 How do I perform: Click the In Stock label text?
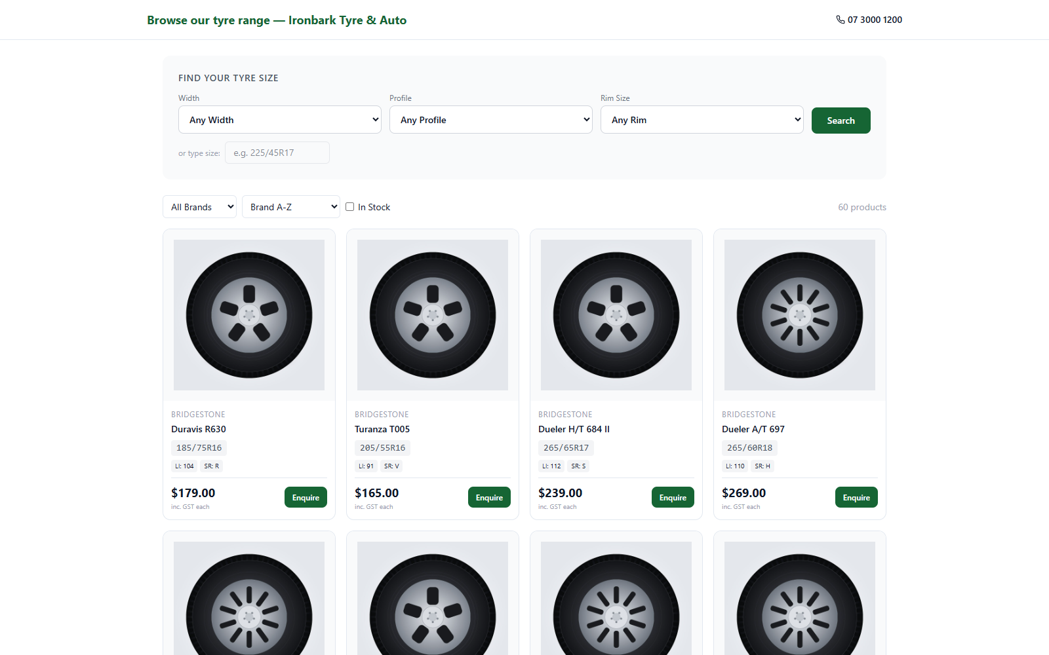click(x=374, y=207)
